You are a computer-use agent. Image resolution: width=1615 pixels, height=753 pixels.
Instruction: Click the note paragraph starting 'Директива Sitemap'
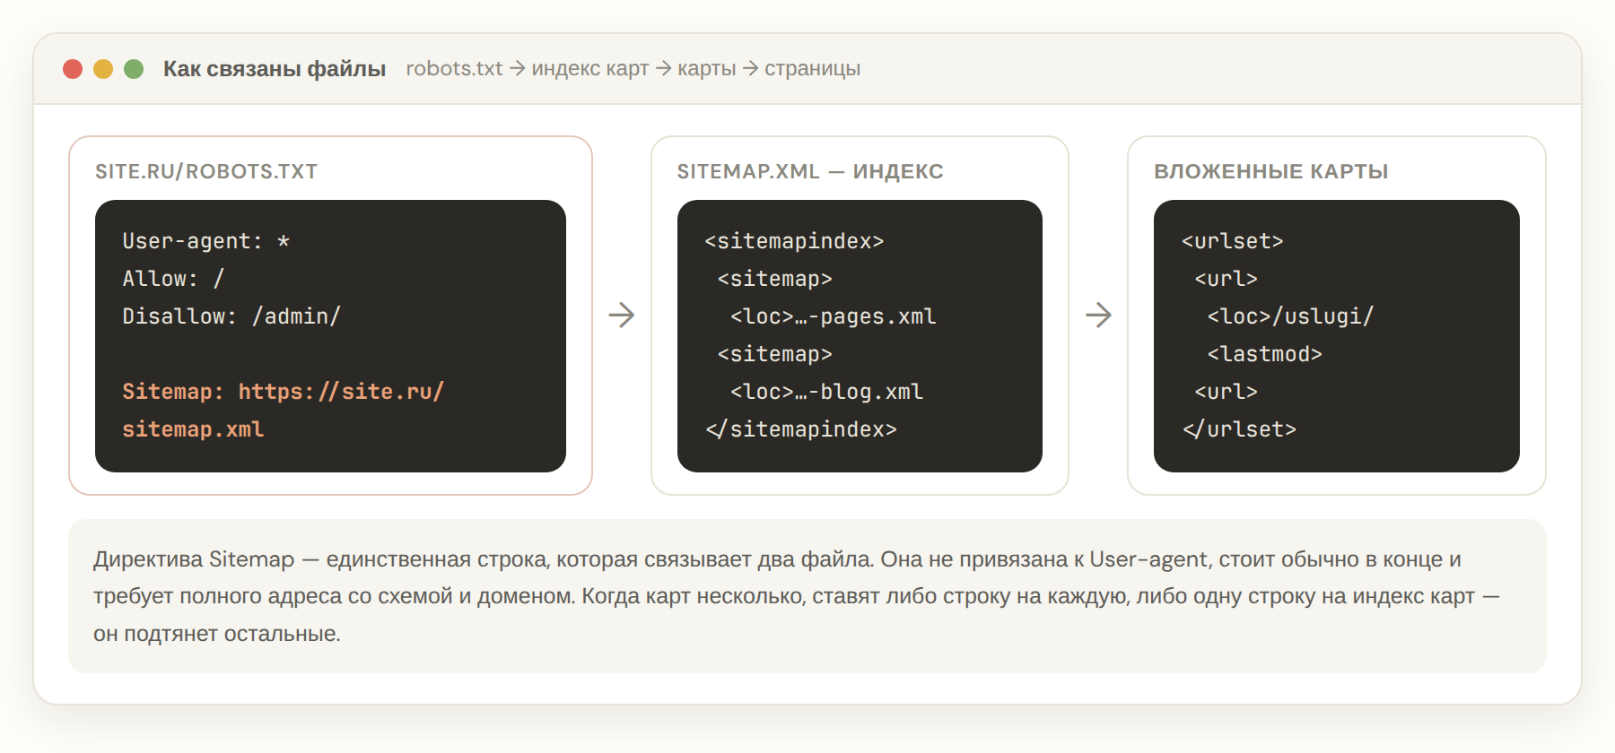(797, 596)
